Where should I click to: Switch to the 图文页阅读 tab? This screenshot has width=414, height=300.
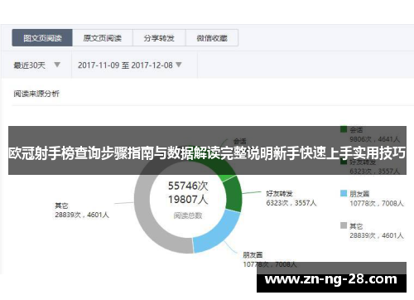coord(42,38)
